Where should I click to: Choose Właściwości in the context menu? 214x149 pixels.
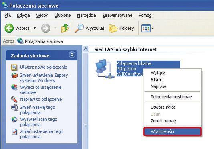172,131
